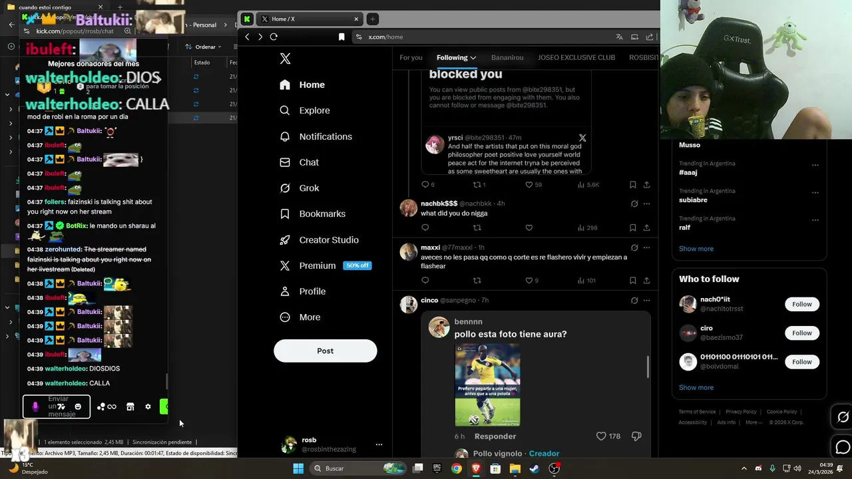This screenshot has width=852, height=479.
Task: Click Show more under the trending list
Action: point(696,249)
